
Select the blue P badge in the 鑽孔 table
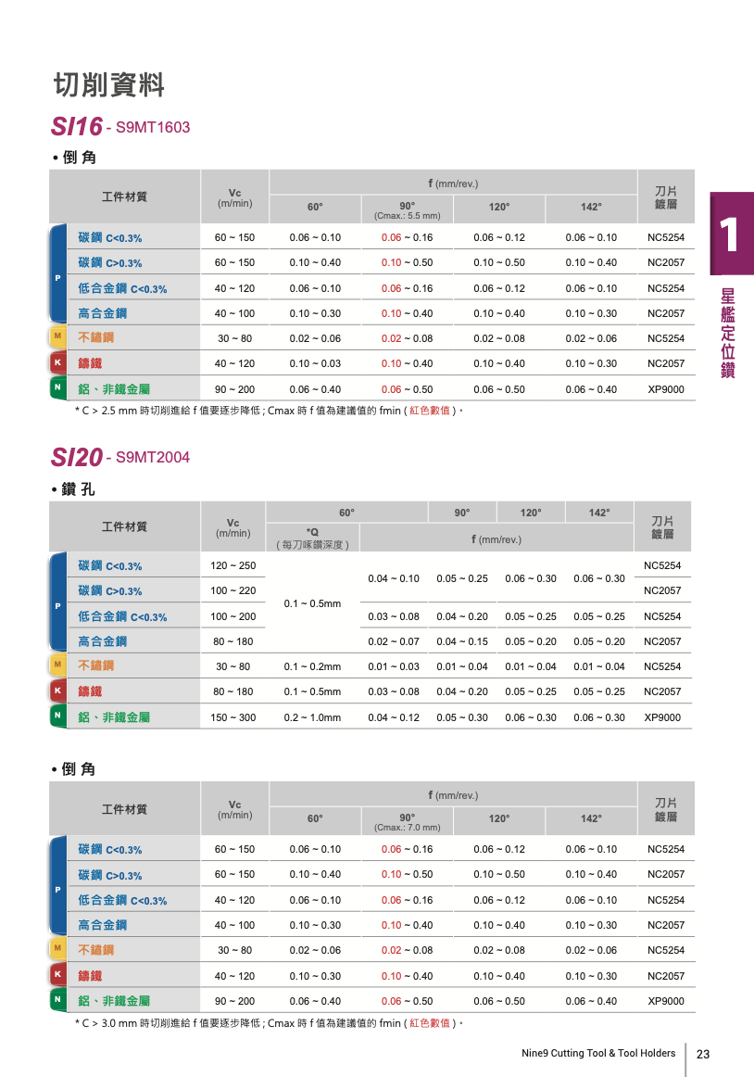(x=57, y=604)
